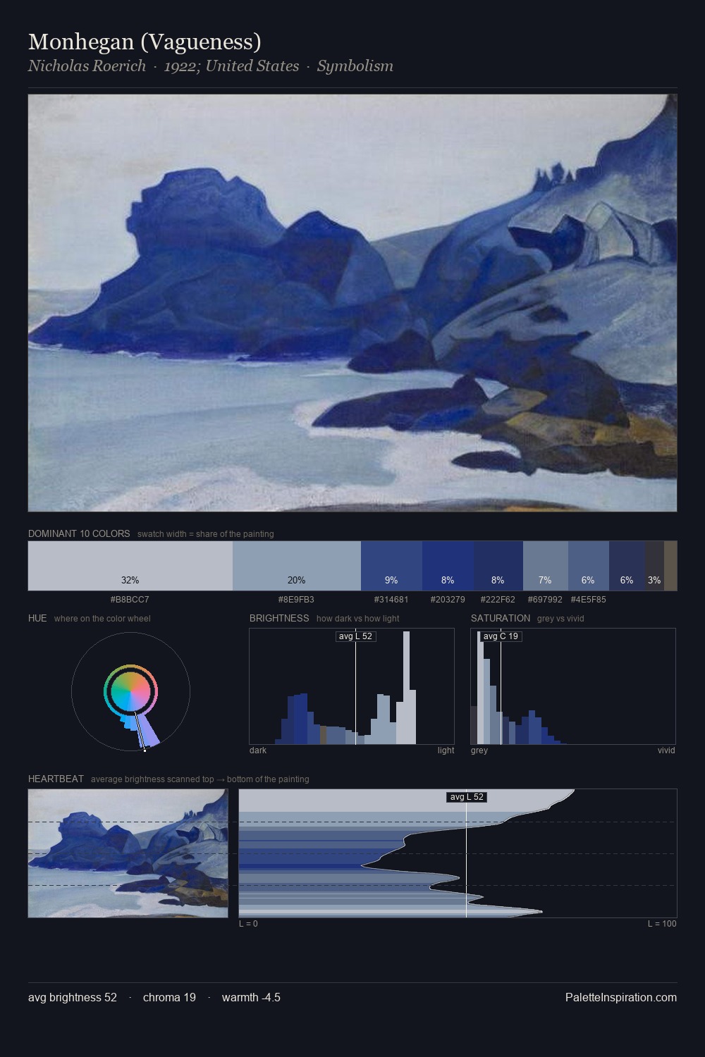The height and width of the screenshot is (1057, 705).
Task: Click the 'light' brightness axis label
Action: (446, 750)
